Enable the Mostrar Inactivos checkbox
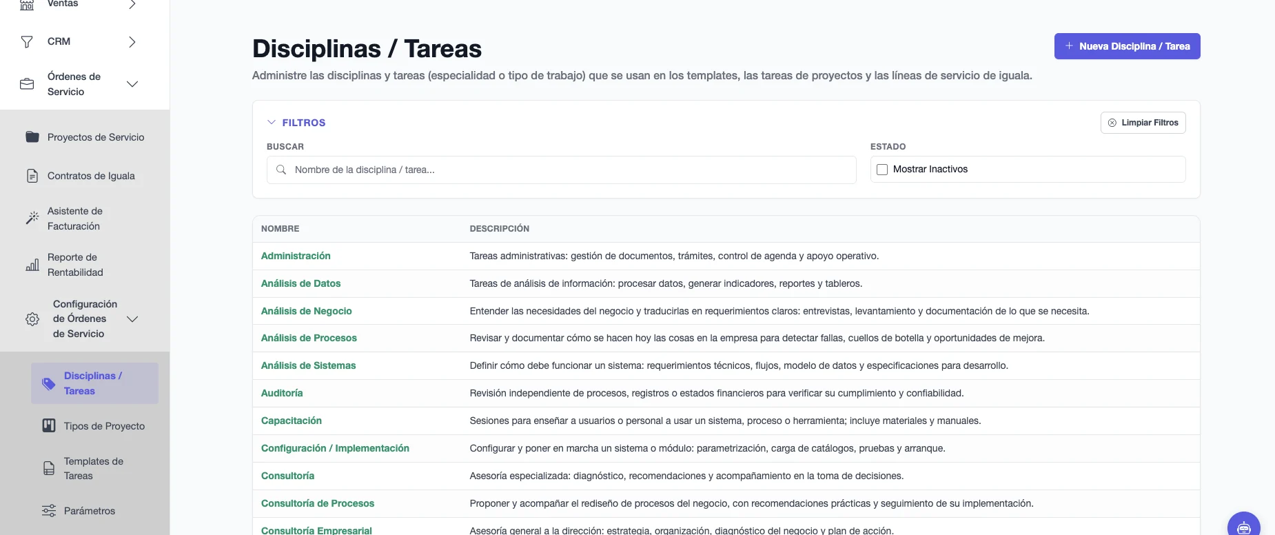This screenshot has width=1275, height=535. click(882, 170)
